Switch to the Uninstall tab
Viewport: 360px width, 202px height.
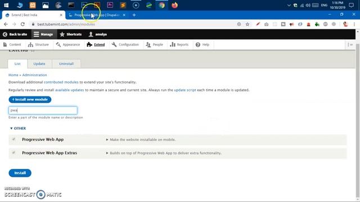click(x=66, y=63)
